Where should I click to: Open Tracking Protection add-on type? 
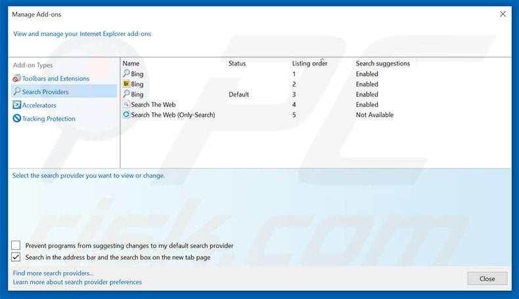(x=49, y=119)
